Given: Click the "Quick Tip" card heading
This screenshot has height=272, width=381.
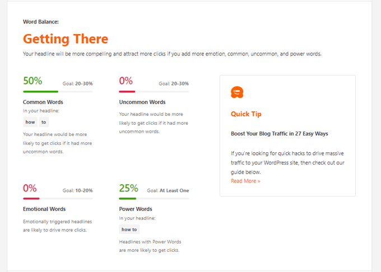Looking at the screenshot, I should (246, 114).
